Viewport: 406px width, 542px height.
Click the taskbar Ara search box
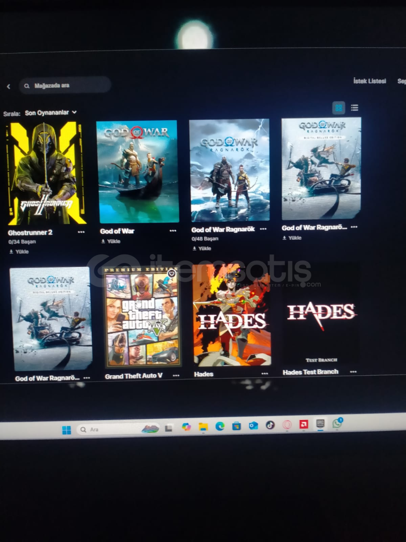click(118, 429)
